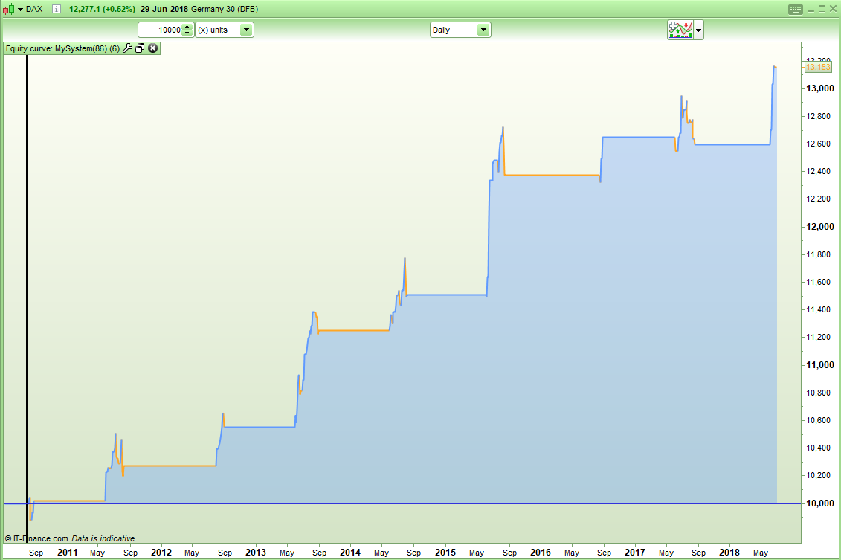Increase quantity with the stepper up arrow
The image size is (841, 560).
[187, 27]
